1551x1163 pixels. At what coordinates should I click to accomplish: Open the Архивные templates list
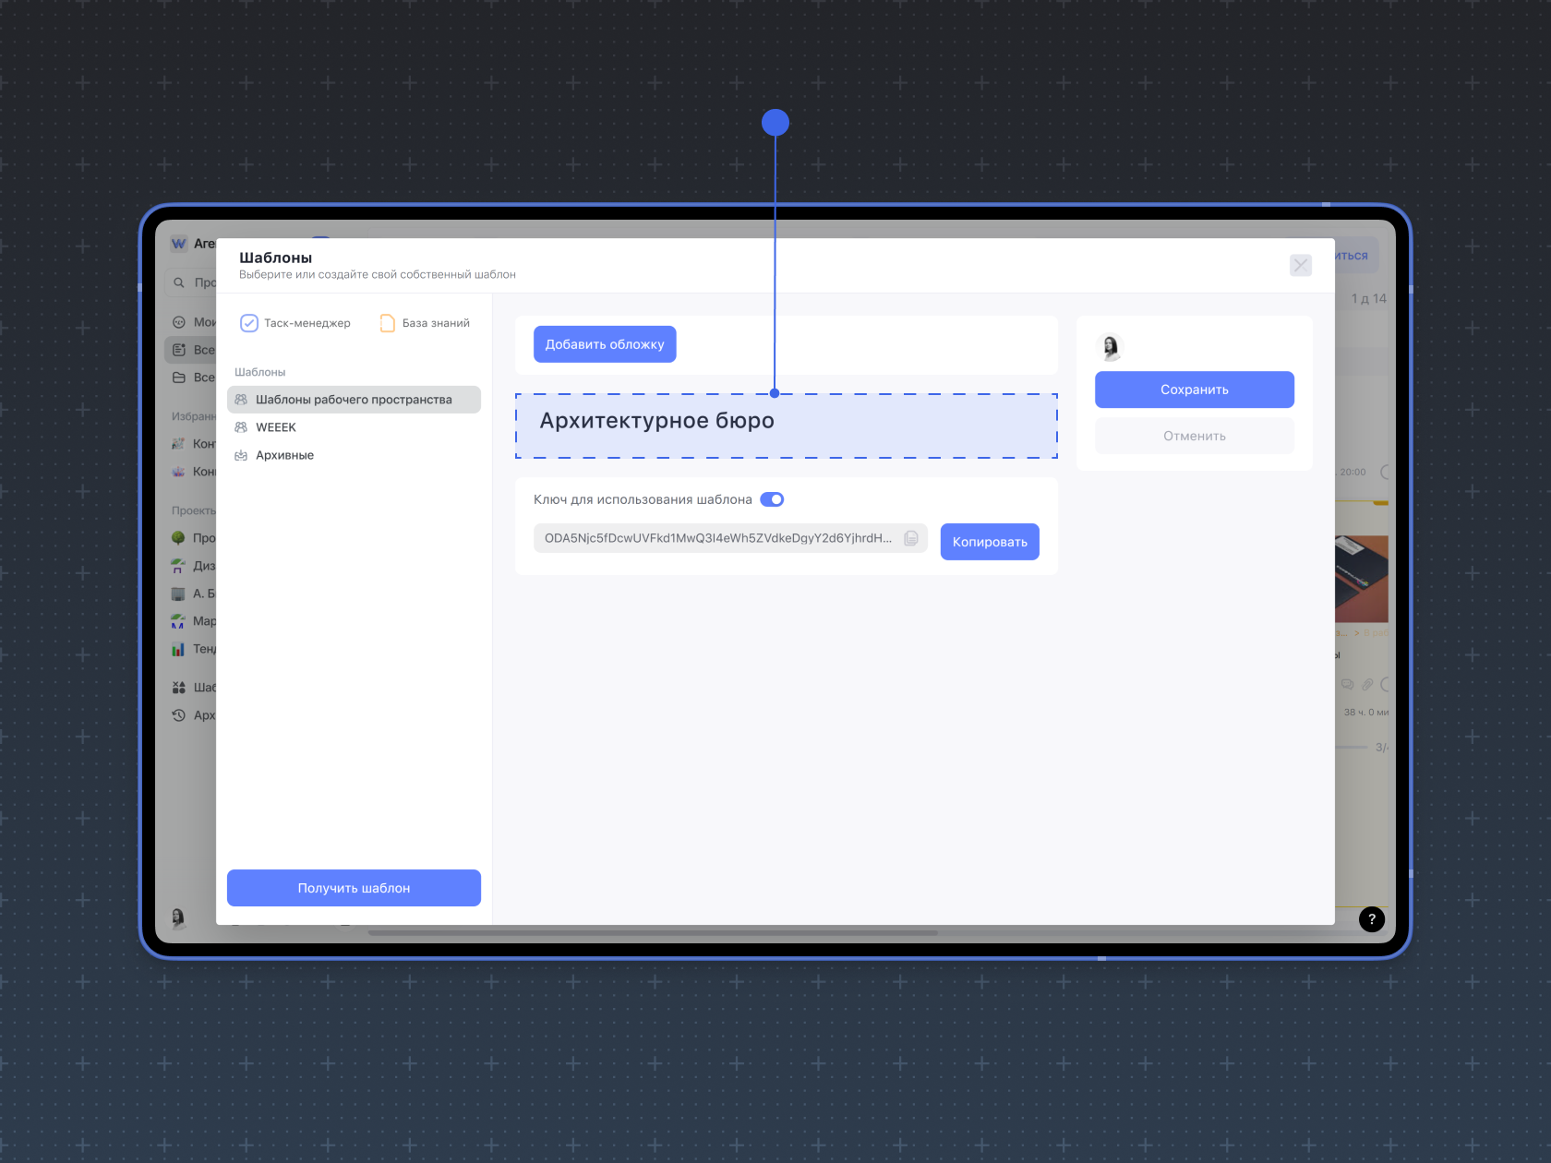pos(284,455)
